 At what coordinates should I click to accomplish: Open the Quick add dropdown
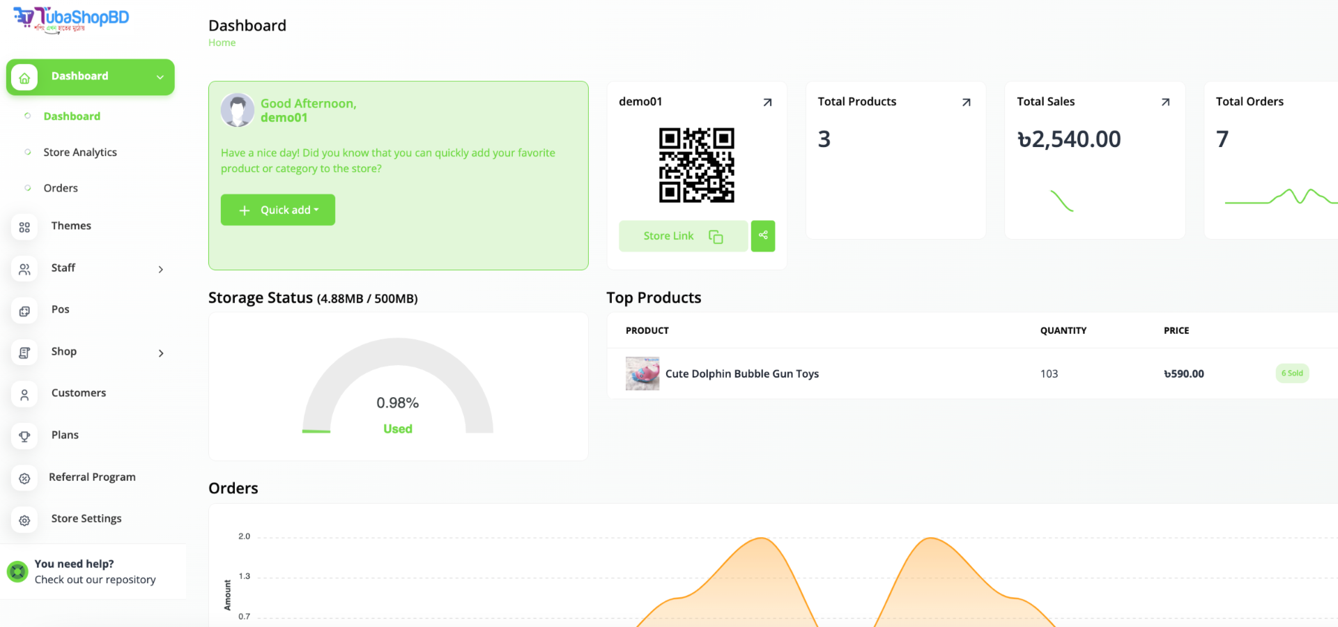(278, 210)
